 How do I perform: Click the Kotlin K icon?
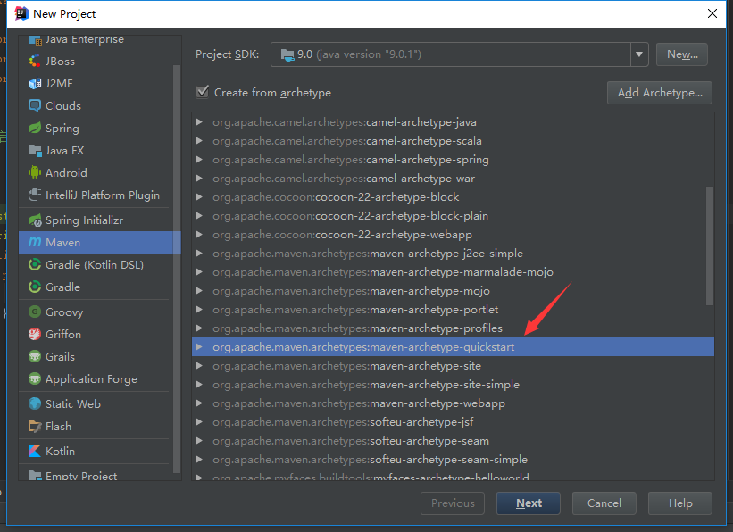[35, 451]
